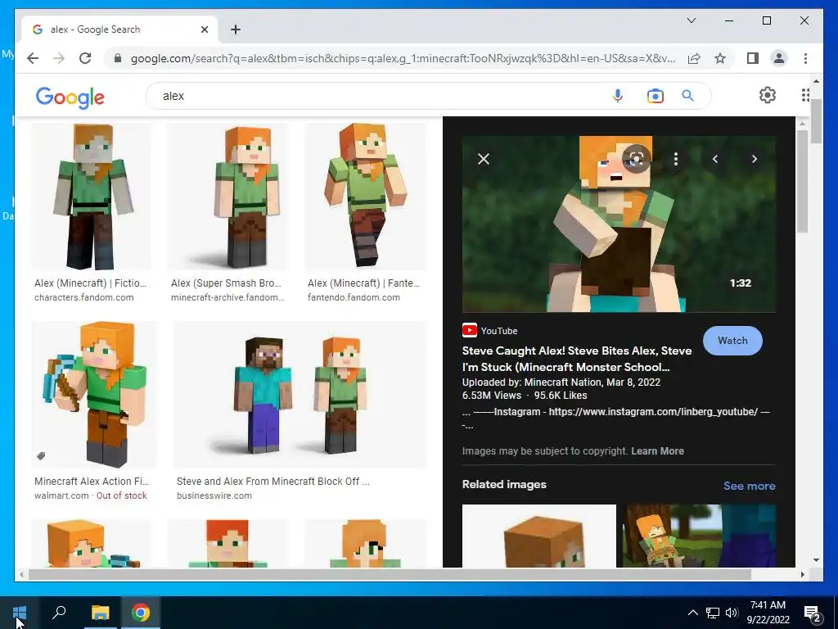View site information padlock icon
The height and width of the screenshot is (629, 838).
coord(118,58)
